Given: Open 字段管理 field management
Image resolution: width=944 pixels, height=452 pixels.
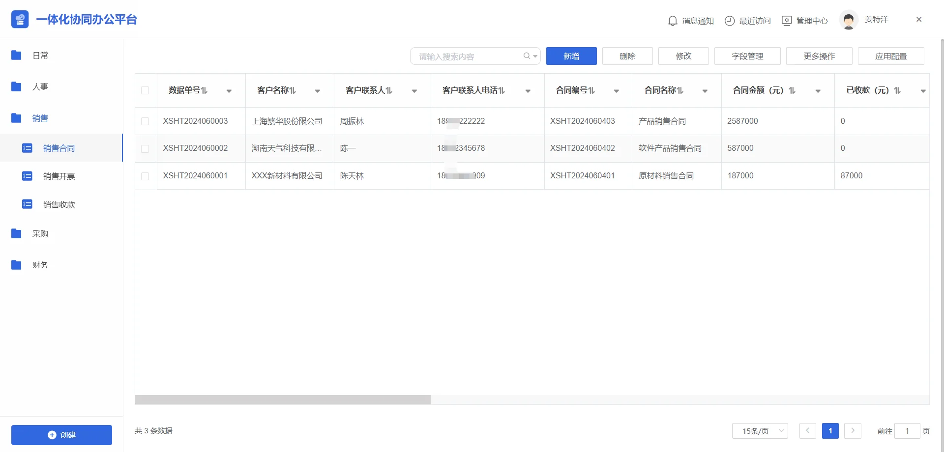Looking at the screenshot, I should (x=747, y=56).
